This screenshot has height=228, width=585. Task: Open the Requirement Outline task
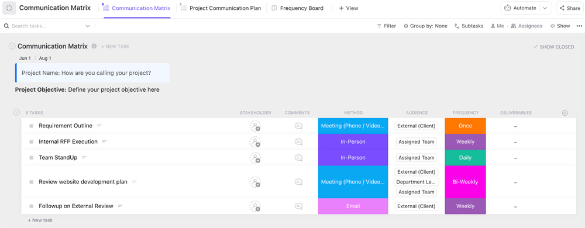66,126
